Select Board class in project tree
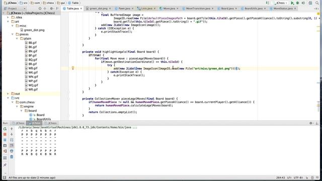Image resolution: width=322 pixels, height=181 pixels. (37, 115)
